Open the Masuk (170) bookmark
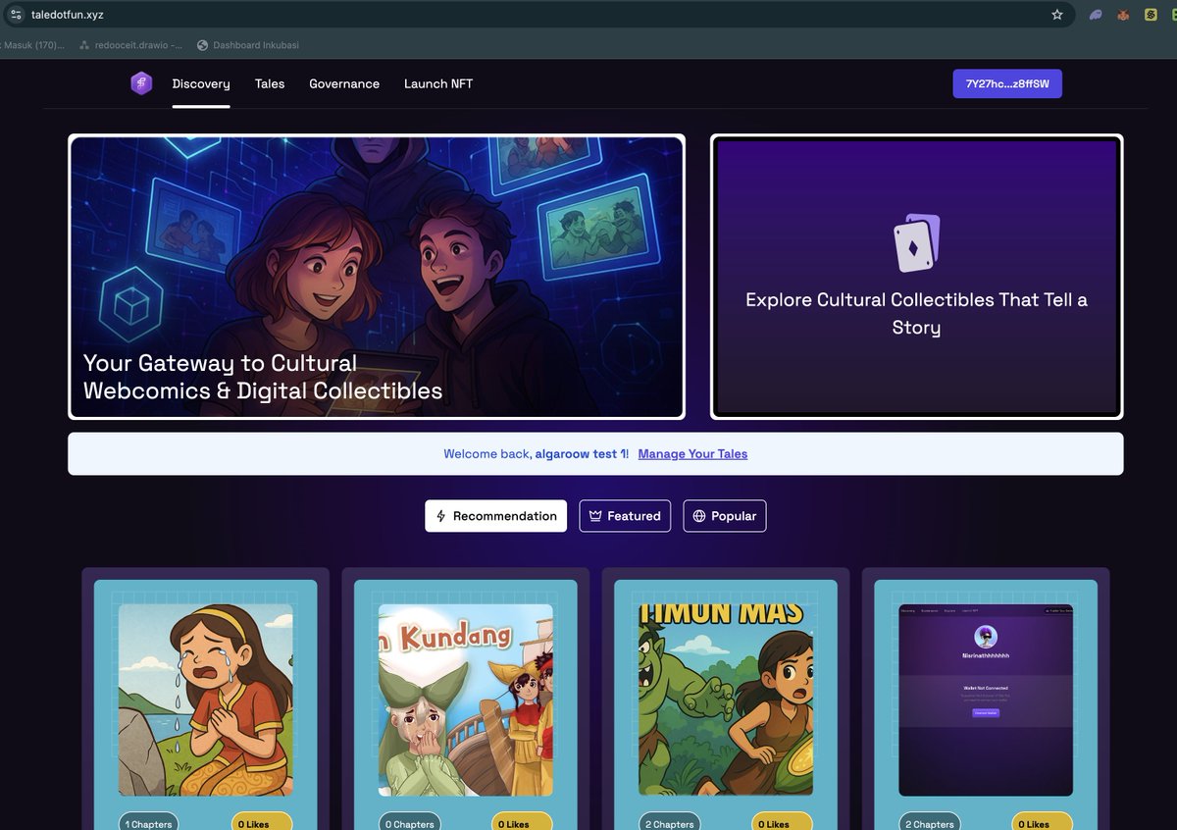 33,45
